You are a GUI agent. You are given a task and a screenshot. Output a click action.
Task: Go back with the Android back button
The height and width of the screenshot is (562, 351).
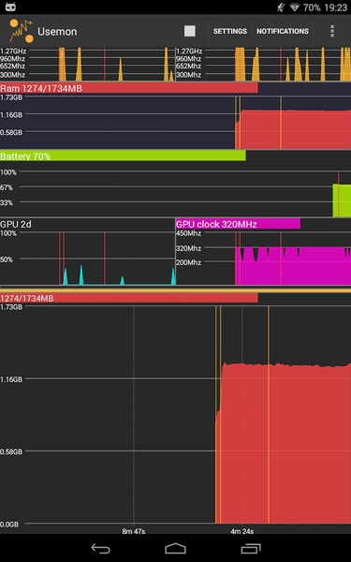point(101,548)
